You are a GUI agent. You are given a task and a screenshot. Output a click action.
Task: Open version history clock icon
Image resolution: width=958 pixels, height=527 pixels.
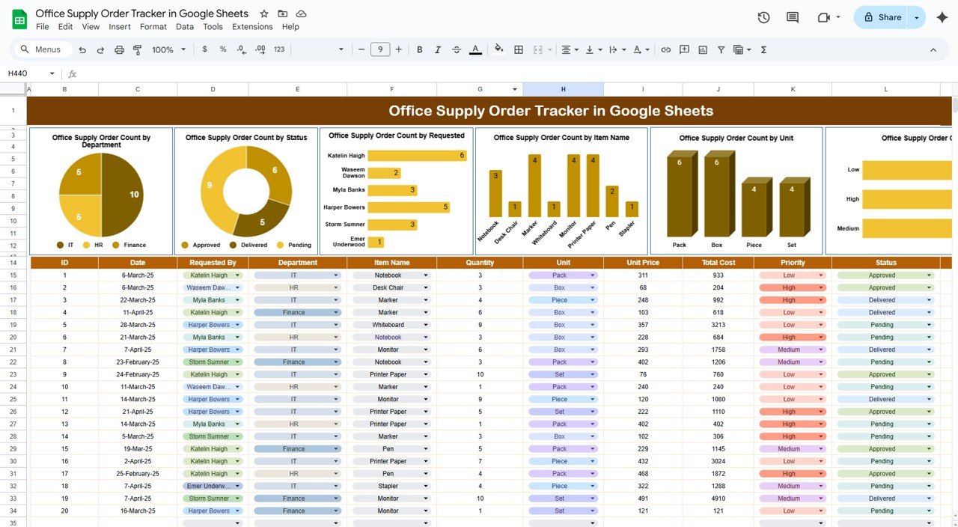[763, 17]
